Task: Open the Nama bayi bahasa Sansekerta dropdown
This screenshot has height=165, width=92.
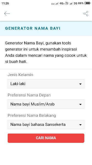Action: tap(46, 125)
